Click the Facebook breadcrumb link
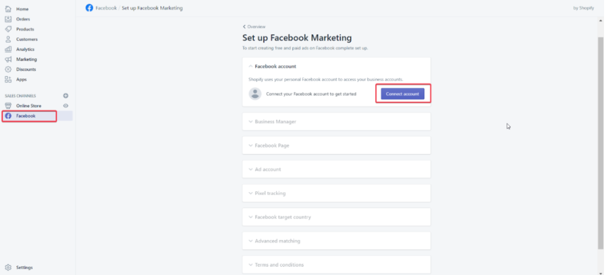The image size is (607, 275). 106,8
